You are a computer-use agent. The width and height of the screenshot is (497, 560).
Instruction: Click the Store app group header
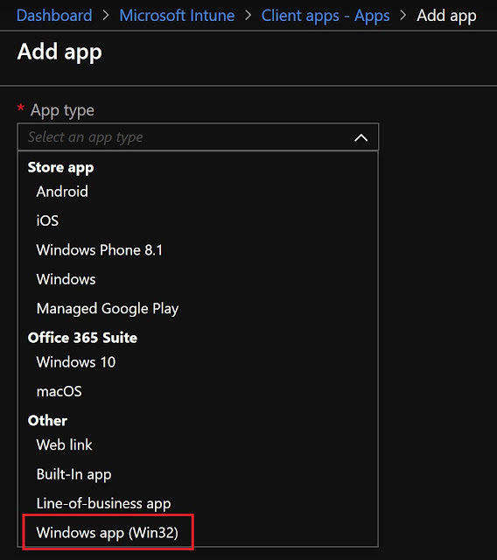[x=60, y=168]
